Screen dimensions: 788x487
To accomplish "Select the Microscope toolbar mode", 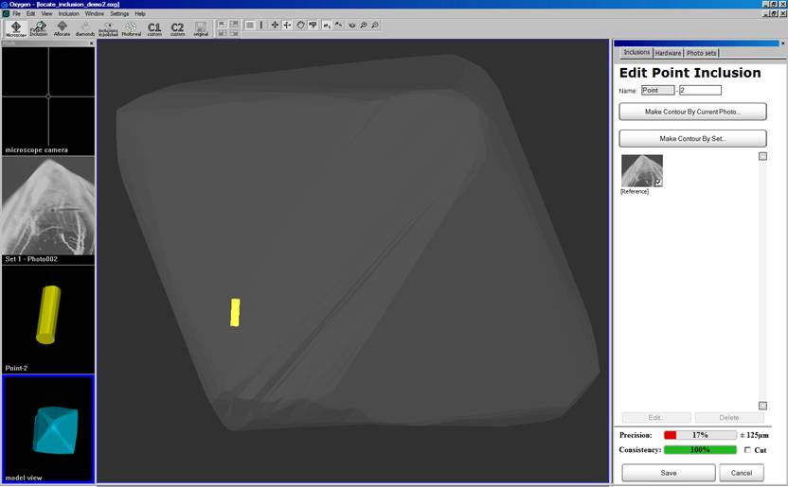I will pos(16,28).
